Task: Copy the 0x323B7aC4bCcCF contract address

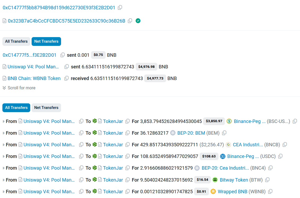Action: (x=130, y=21)
